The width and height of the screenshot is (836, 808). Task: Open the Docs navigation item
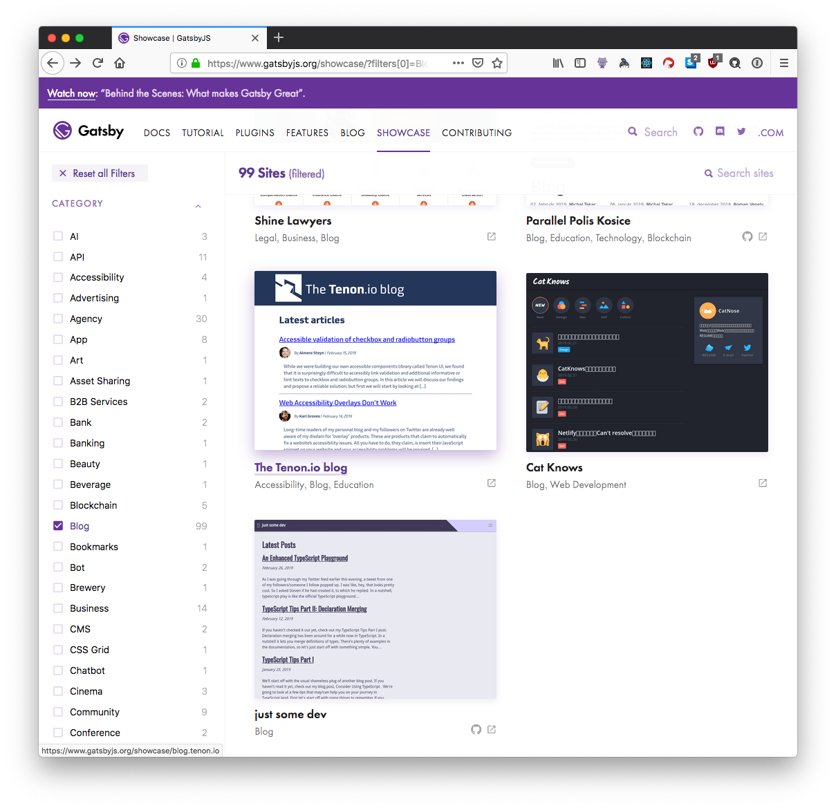pyautogui.click(x=157, y=133)
